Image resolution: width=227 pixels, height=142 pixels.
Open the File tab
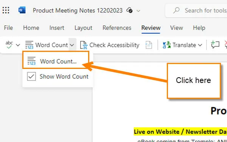8,28
